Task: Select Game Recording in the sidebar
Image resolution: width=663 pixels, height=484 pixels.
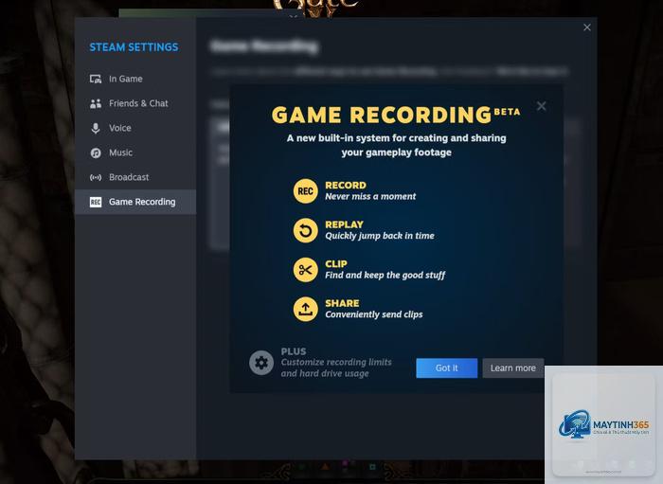Action: 135,202
